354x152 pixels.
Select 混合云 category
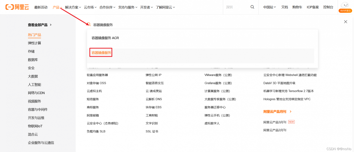pos(33,134)
